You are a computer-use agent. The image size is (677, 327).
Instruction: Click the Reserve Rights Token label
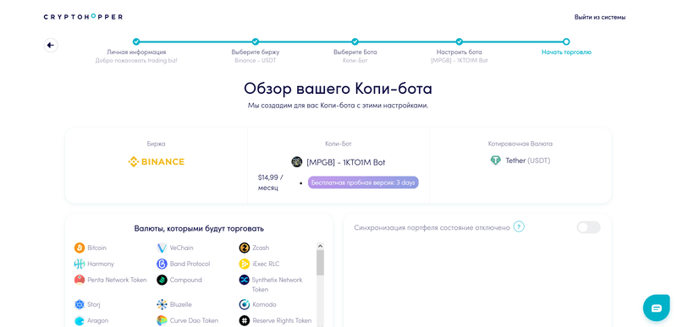[282, 320]
